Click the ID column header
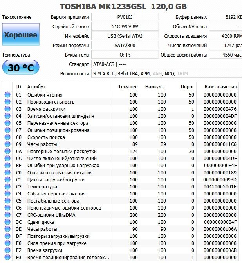Screen dimensions: 242x263 18,86
